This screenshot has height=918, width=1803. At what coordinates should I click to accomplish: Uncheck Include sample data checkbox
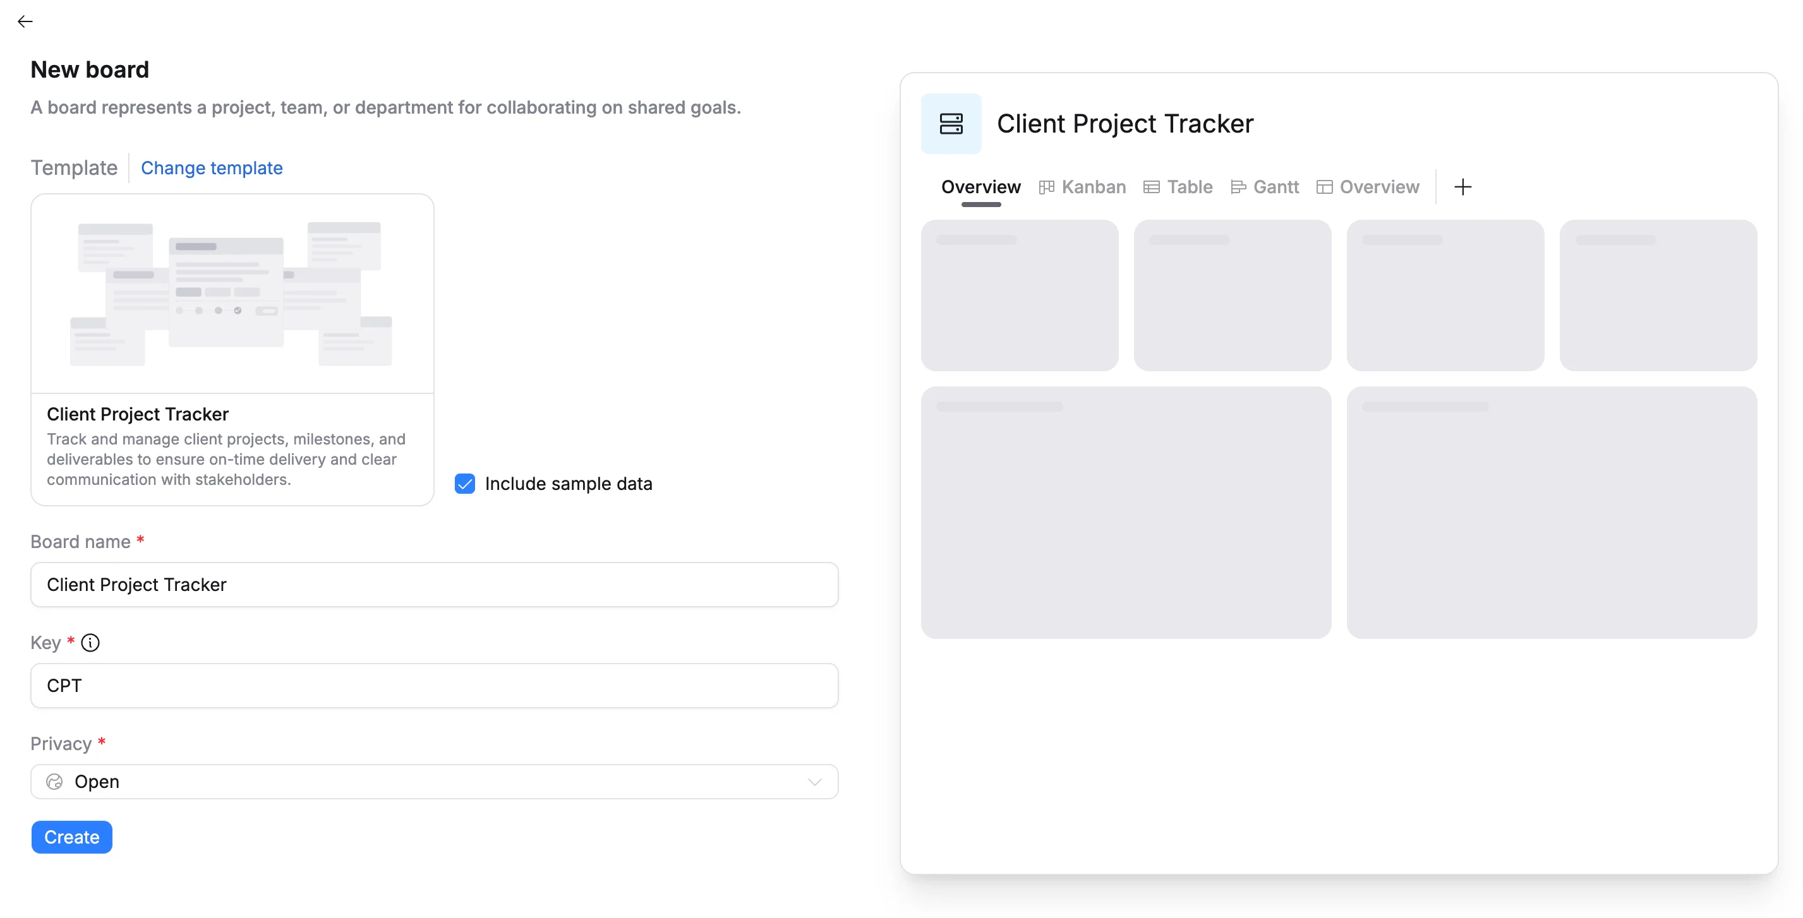tap(465, 484)
